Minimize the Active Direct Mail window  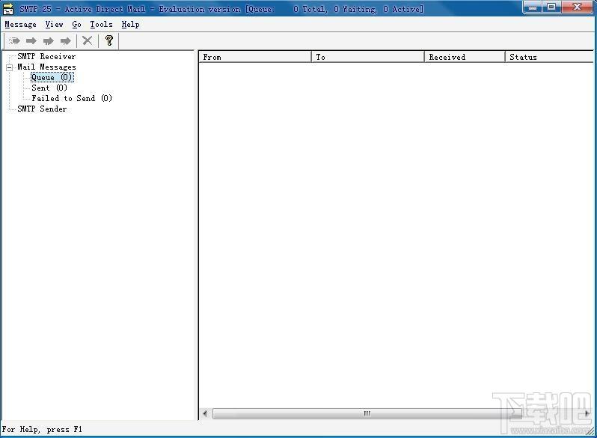click(533, 7)
